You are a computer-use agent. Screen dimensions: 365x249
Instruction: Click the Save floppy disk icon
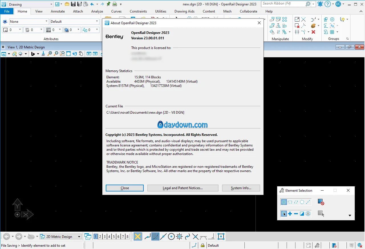pyautogui.click(x=73, y=4)
